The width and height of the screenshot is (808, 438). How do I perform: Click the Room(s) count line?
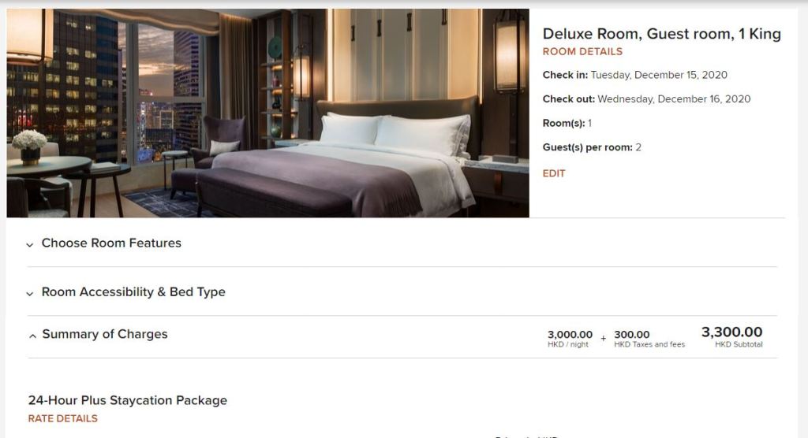pos(567,123)
